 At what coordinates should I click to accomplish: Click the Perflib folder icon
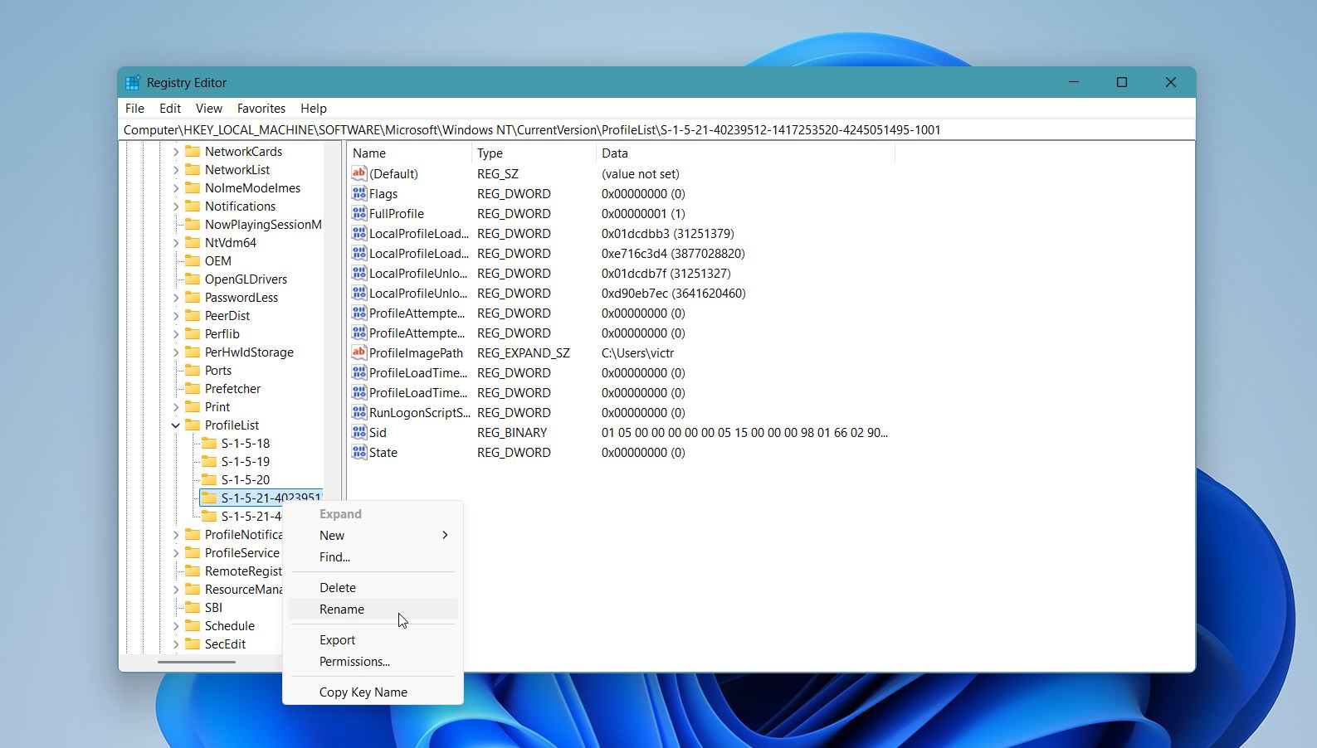point(193,333)
